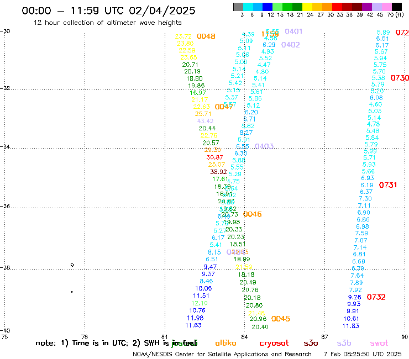Click the gray swatch in the color legend
Viewport: 409px width, 359px height.
pos(238,7)
